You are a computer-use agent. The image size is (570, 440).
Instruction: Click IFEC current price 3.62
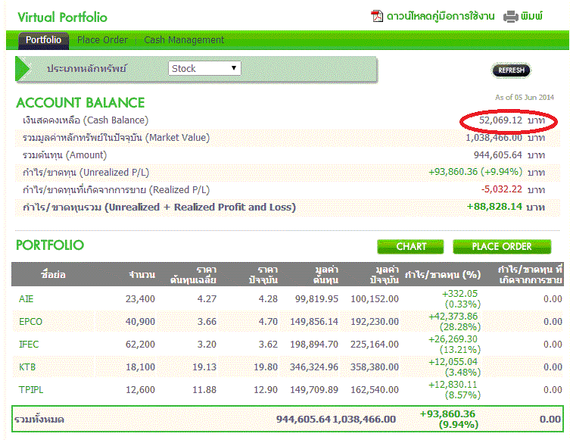[x=268, y=345]
